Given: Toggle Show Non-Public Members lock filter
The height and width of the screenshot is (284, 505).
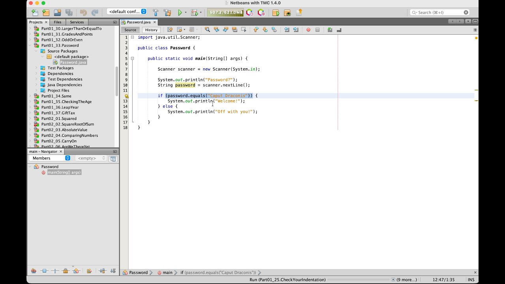Looking at the screenshot, I should [65, 271].
